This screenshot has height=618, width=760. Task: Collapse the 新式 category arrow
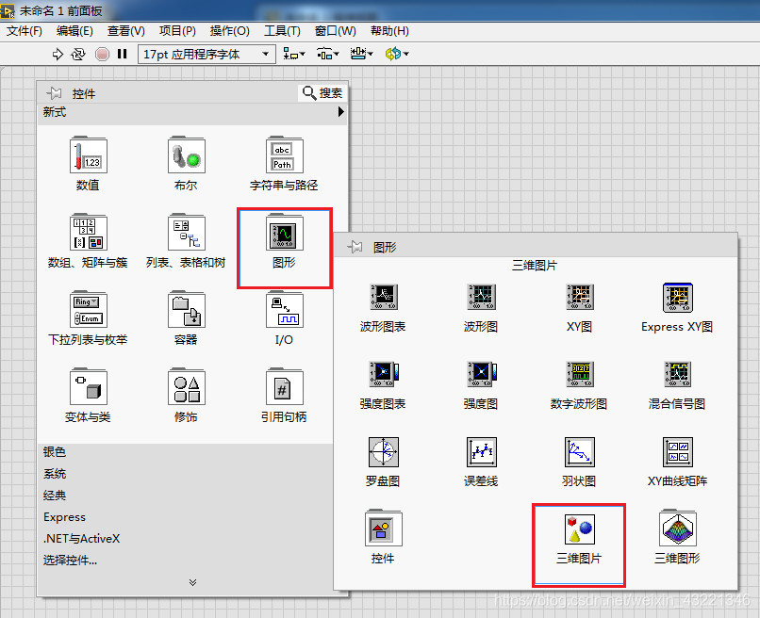coord(340,112)
